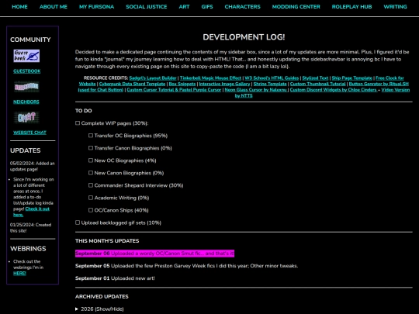The image size is (419, 314).
Task: Click the DEVELOPMENT LOG! heading
Action: [244, 37]
